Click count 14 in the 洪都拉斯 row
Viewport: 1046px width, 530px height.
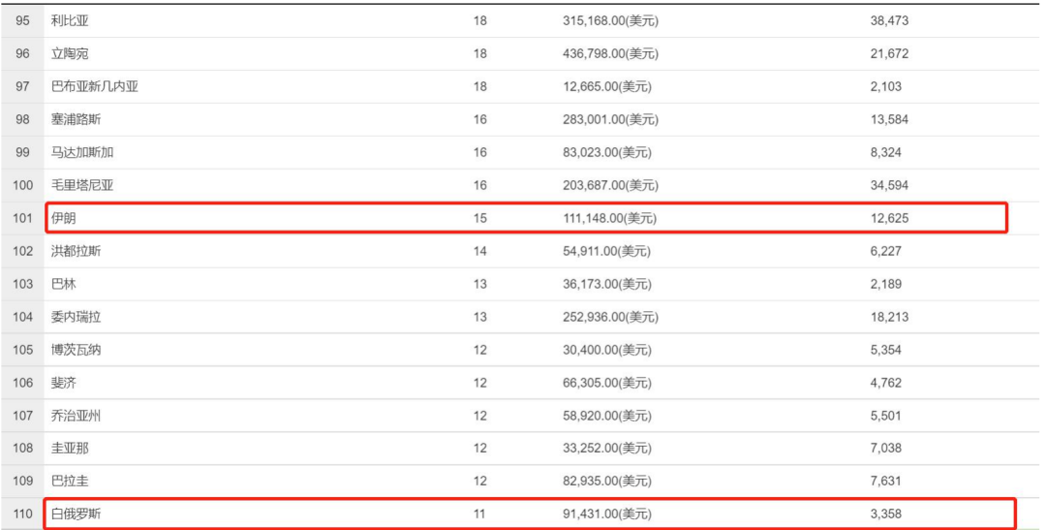480,251
